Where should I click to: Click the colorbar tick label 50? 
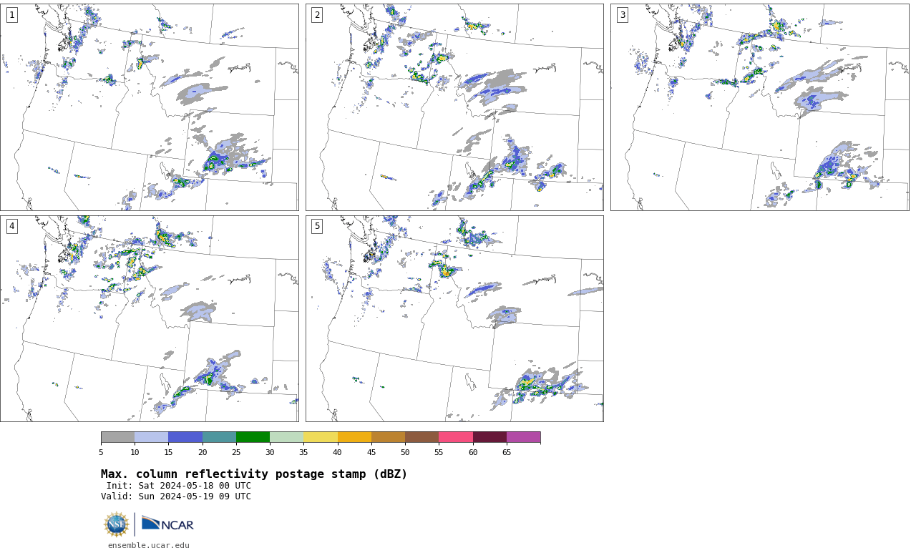(x=405, y=452)
